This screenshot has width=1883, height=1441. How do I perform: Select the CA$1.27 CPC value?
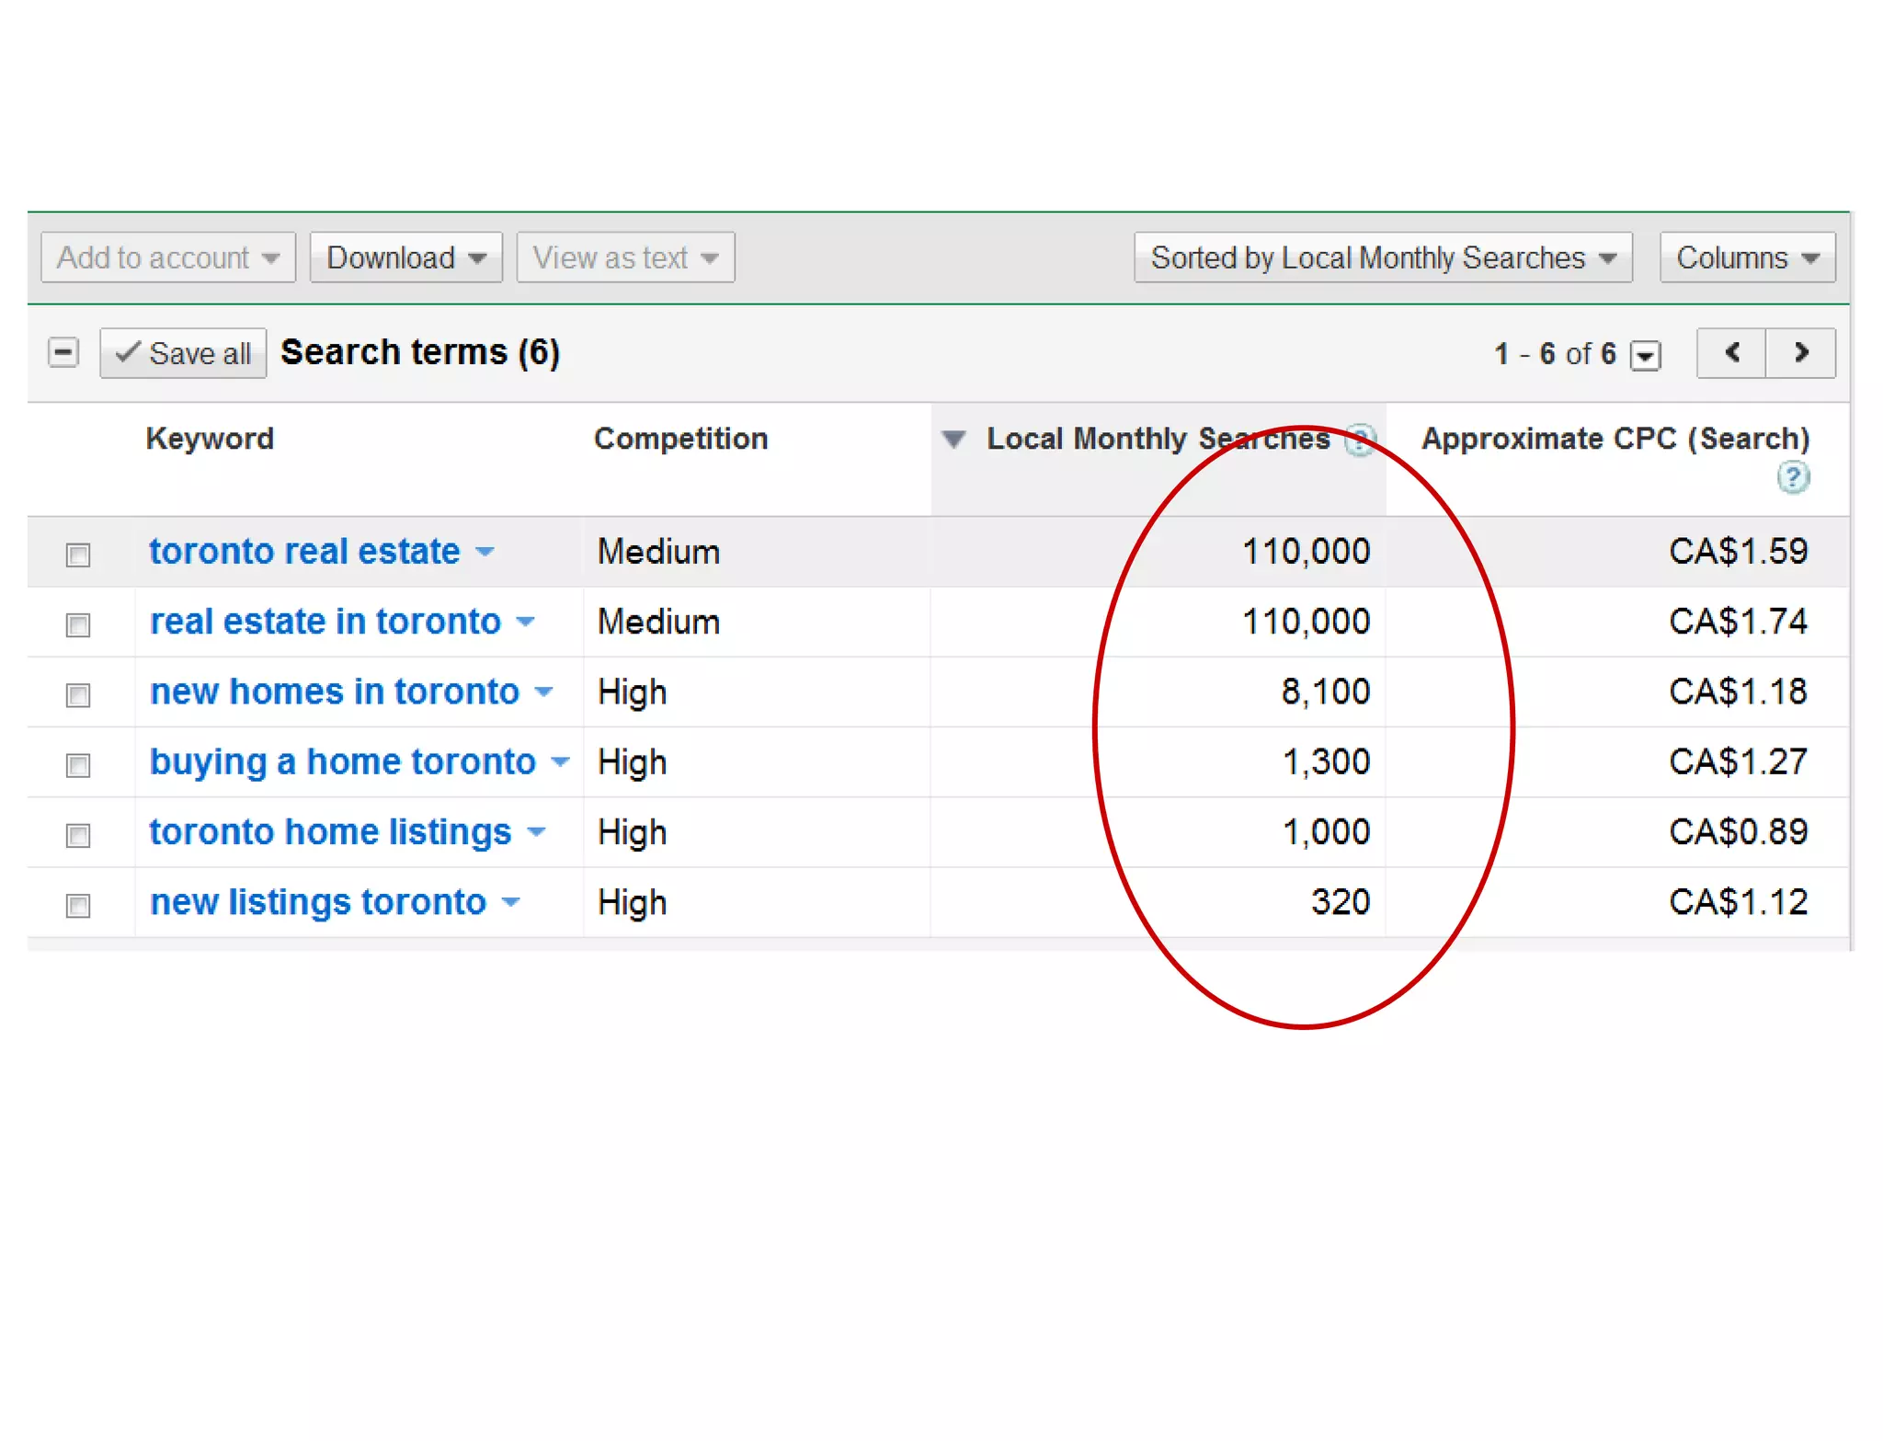1738,762
